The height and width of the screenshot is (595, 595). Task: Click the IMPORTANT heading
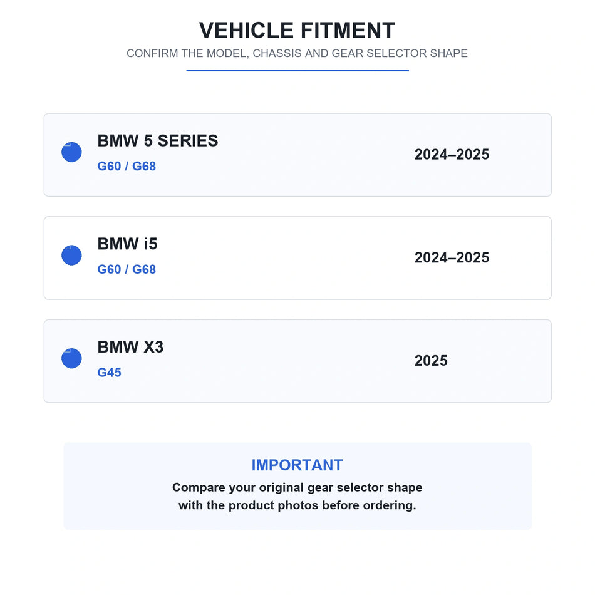click(x=297, y=465)
